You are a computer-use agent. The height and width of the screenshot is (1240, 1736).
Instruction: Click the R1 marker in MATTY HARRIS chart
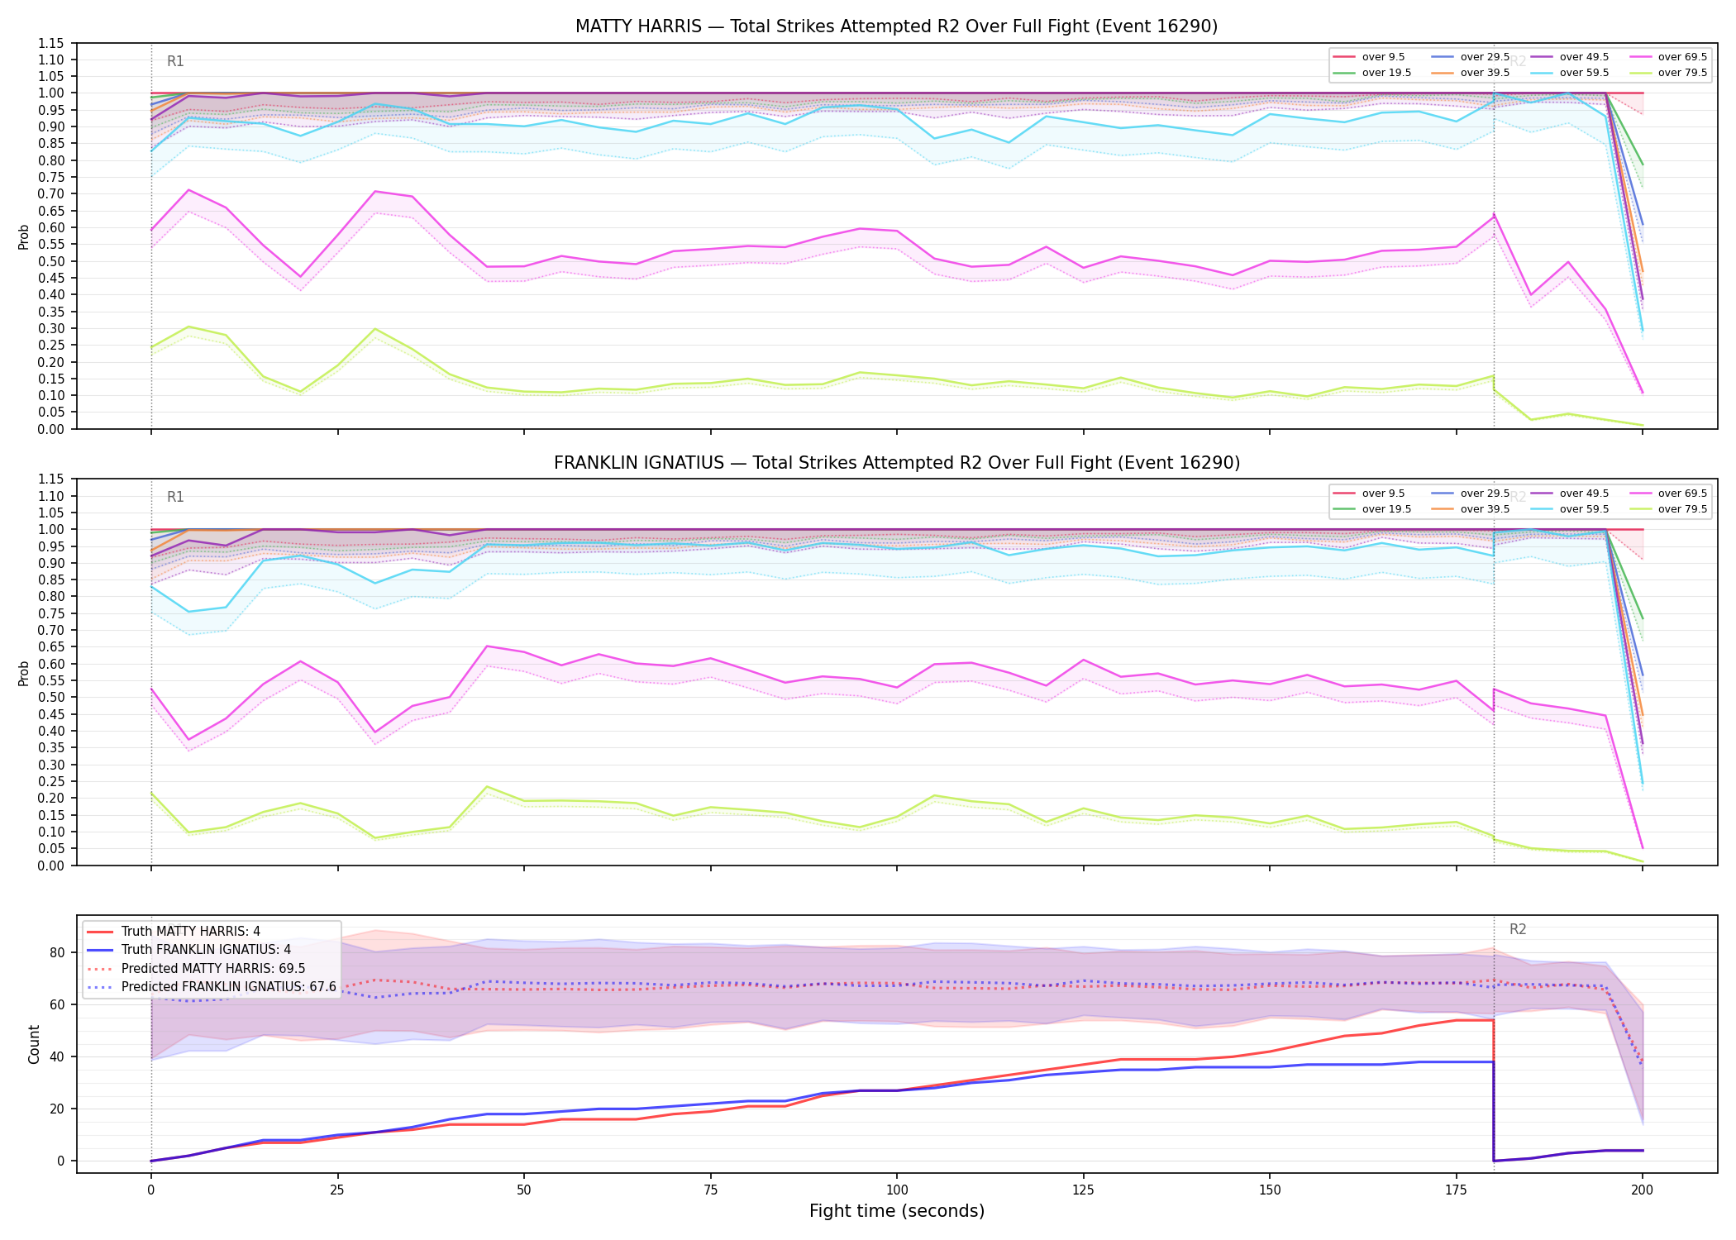(x=175, y=61)
